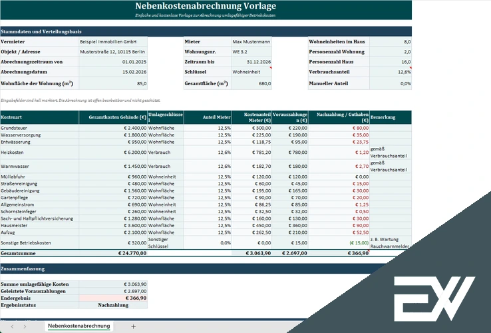The width and height of the screenshot is (491, 333).
Task: Click the next sheet navigation arrow
Action: (25, 327)
